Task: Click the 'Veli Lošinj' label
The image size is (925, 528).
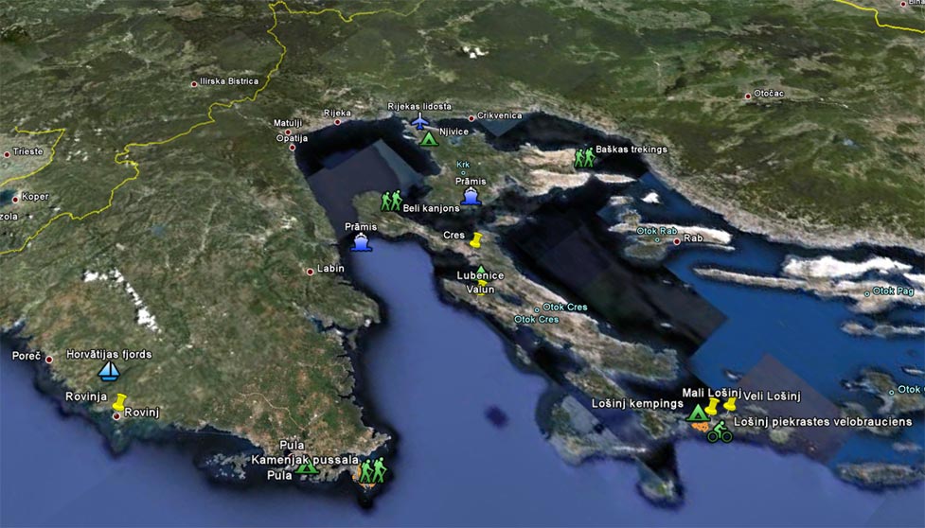Action: [x=772, y=396]
